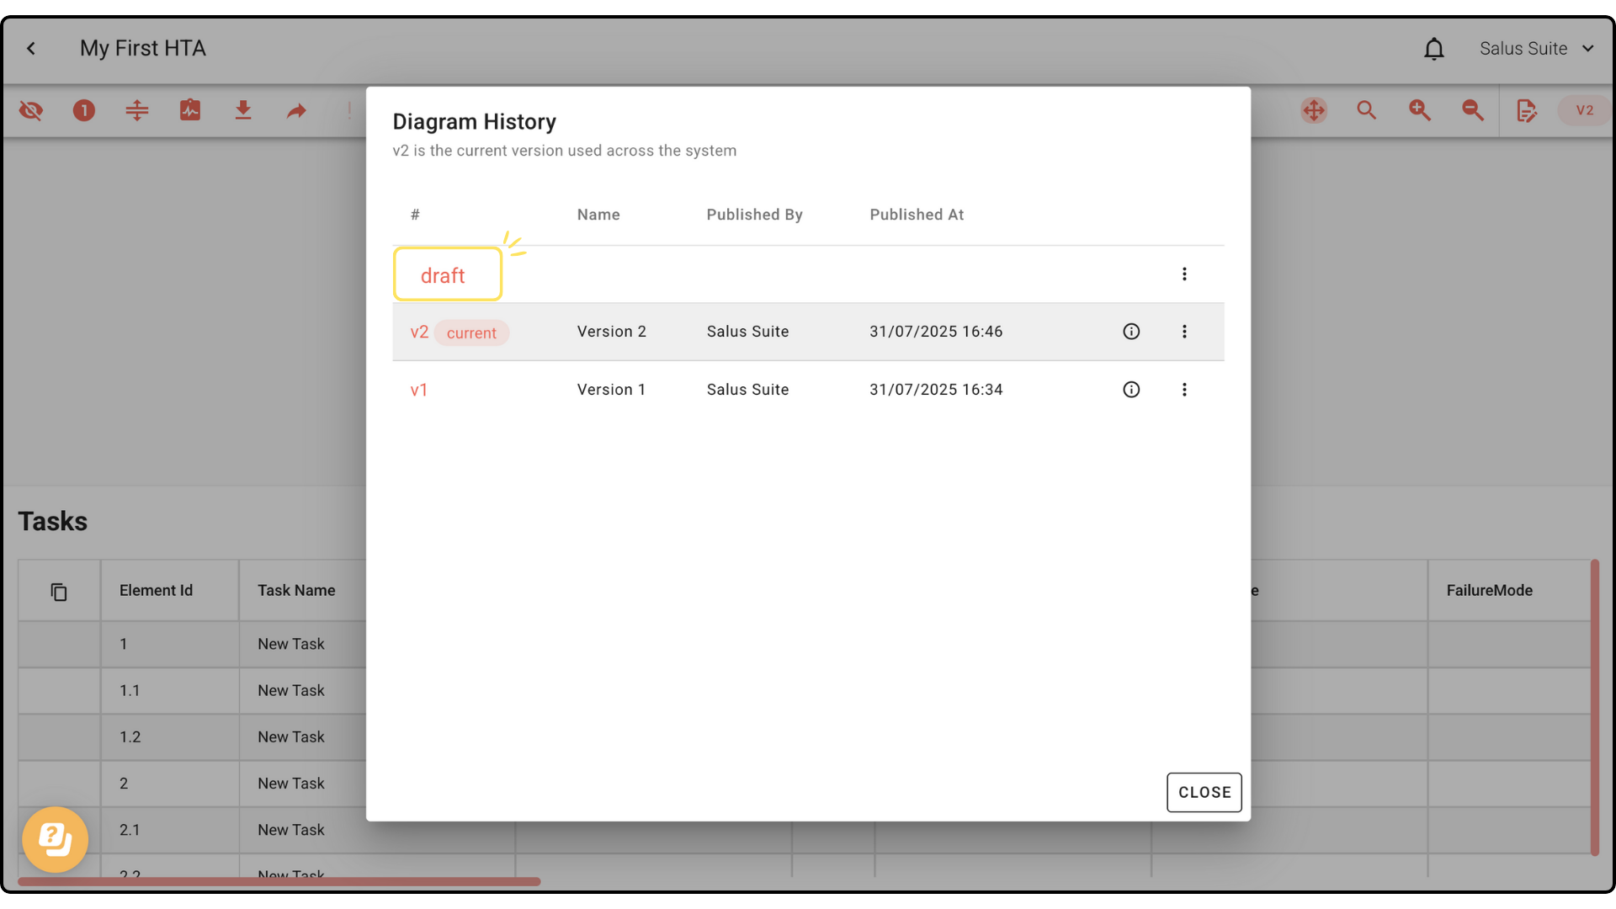1616x909 pixels.
Task: Open the notifications bell
Action: click(x=1433, y=49)
